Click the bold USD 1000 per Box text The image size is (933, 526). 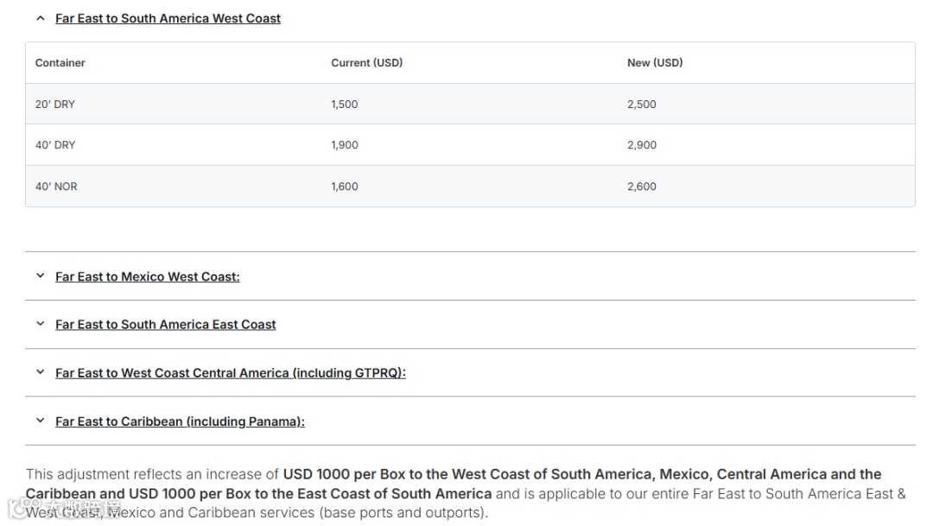click(x=365, y=474)
